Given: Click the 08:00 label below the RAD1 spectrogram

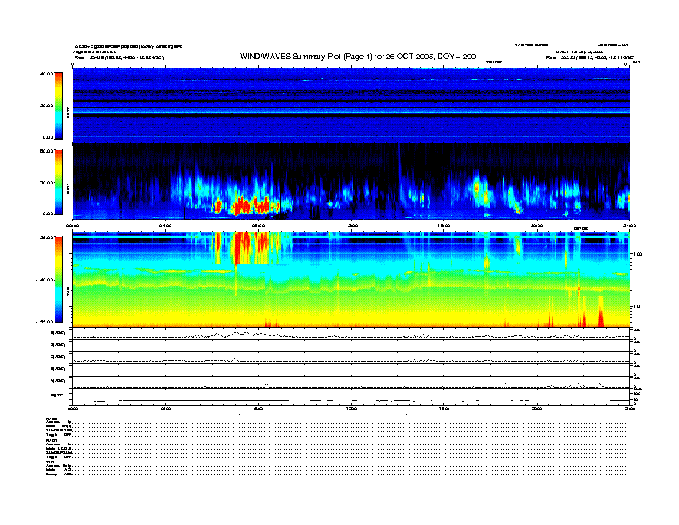Looking at the screenshot, I should pos(258,226).
